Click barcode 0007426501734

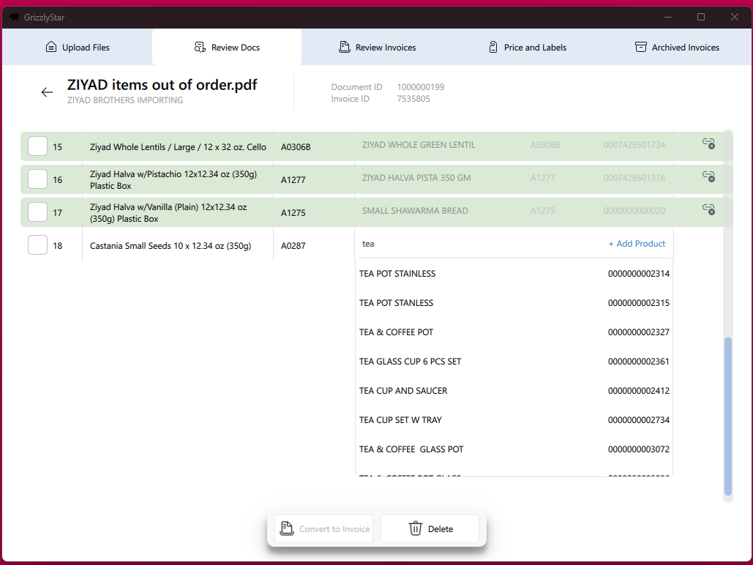tap(634, 145)
